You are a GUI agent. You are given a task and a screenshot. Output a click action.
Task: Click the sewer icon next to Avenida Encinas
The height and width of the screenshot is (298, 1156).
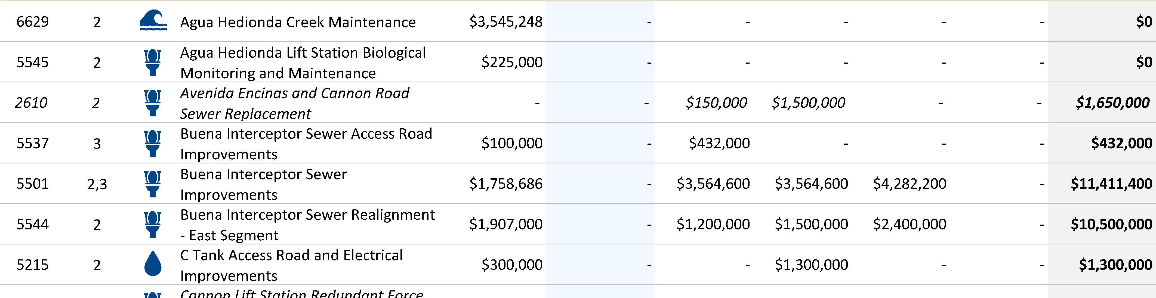click(152, 103)
